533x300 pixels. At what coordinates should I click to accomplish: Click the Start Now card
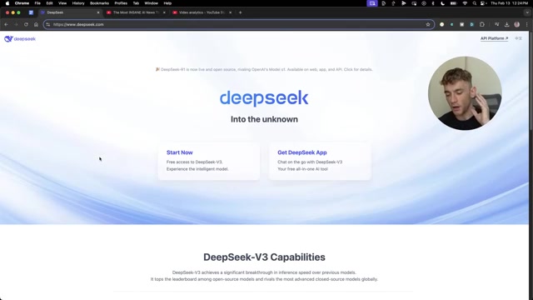(x=209, y=161)
